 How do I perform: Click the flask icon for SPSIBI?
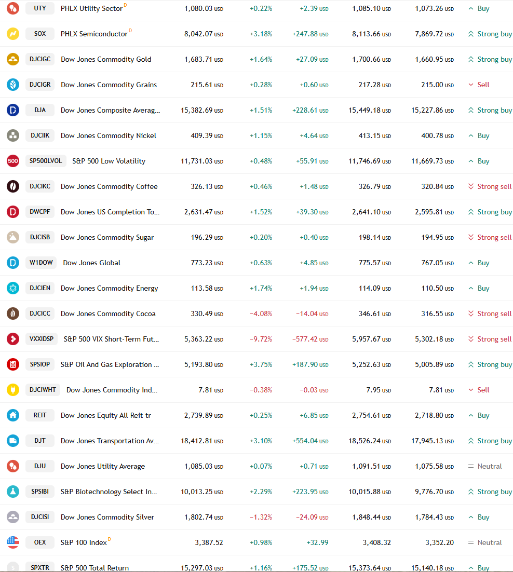[13, 492]
